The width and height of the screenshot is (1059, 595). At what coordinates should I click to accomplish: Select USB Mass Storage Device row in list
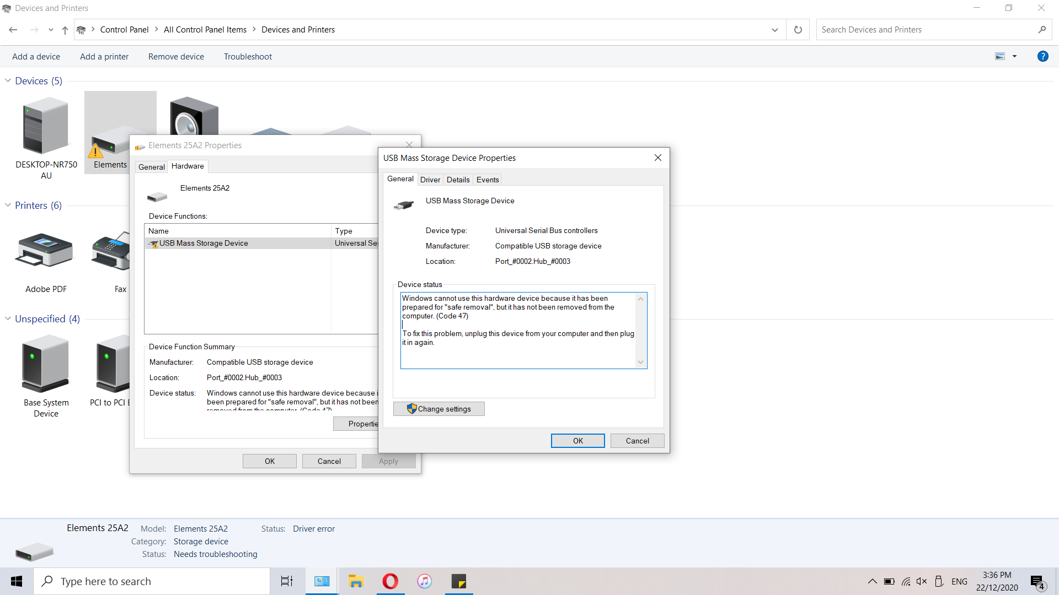(261, 243)
